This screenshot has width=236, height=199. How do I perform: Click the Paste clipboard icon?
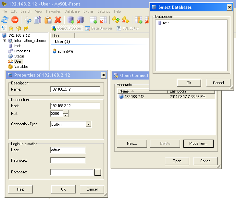click(x=48, y=20)
